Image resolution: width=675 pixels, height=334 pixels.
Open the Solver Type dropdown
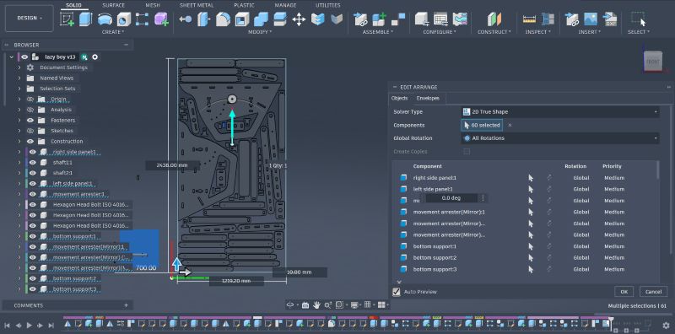560,112
